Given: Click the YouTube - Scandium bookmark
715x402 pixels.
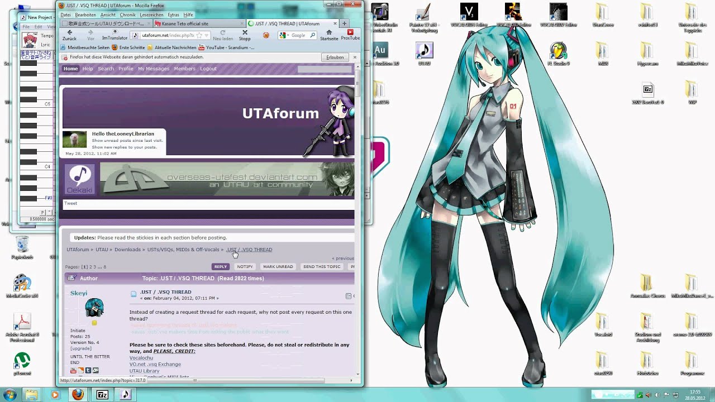Looking at the screenshot, I should pyautogui.click(x=226, y=47).
